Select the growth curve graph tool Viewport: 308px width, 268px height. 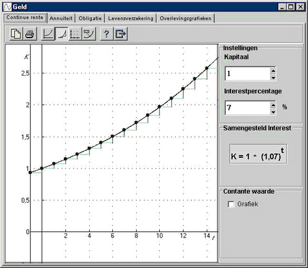pyautogui.click(x=48, y=34)
